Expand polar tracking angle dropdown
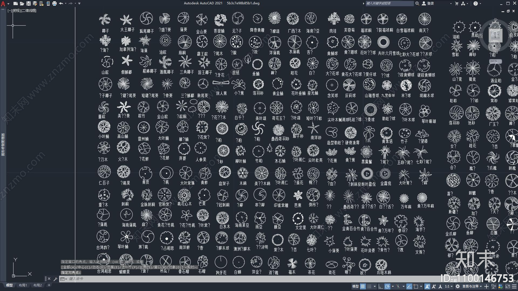The image size is (518, 291). pos(393,286)
